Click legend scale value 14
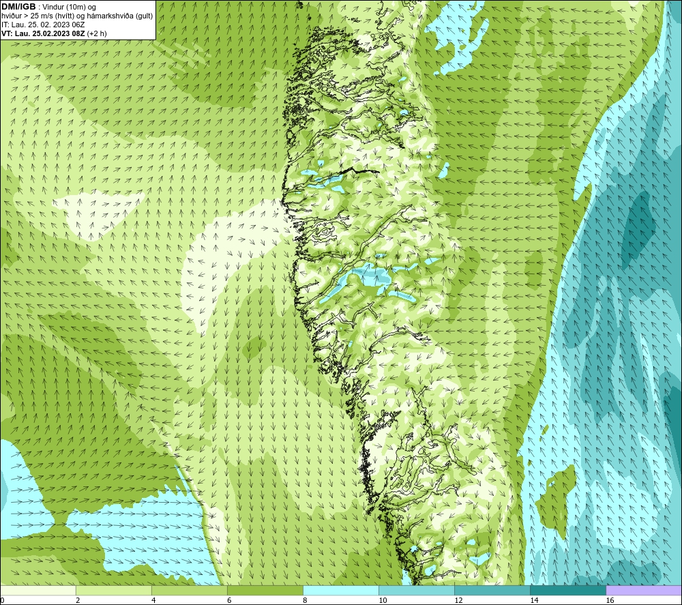Viewport: 682px width, 605px height. click(x=534, y=601)
